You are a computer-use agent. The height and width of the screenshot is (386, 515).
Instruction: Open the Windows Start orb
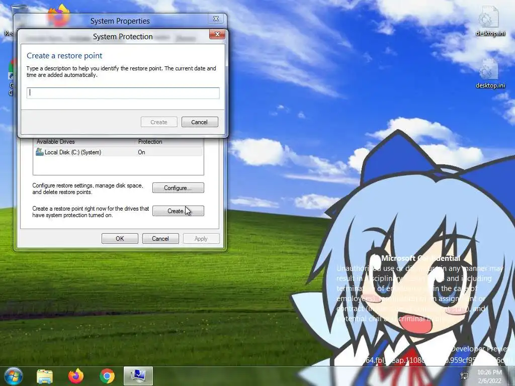coord(14,376)
